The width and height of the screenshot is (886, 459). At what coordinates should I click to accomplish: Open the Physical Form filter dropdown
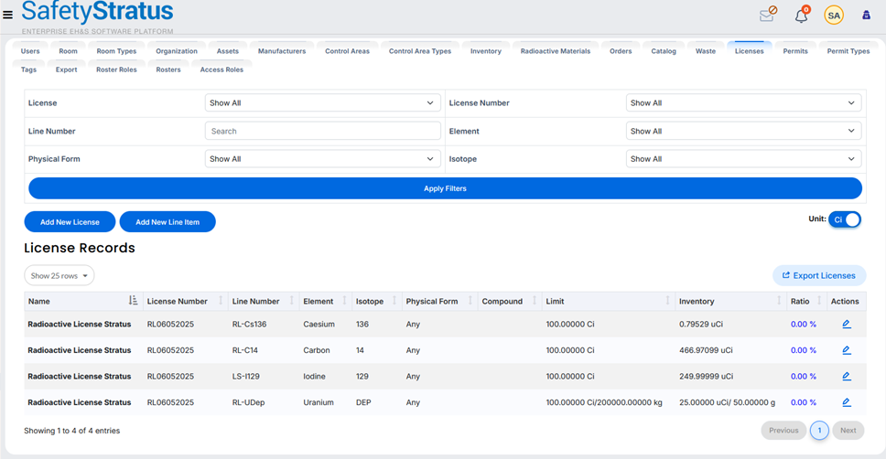click(323, 159)
